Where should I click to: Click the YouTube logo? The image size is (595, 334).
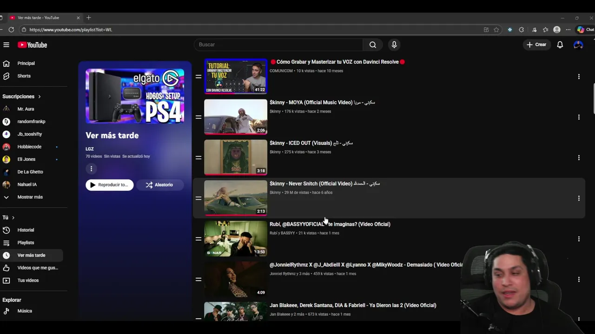33,45
